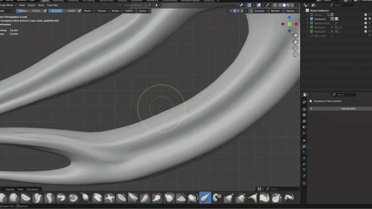This screenshot has height=209, width=372.
Task: Open the Object properties orange square tab
Action: (305, 141)
